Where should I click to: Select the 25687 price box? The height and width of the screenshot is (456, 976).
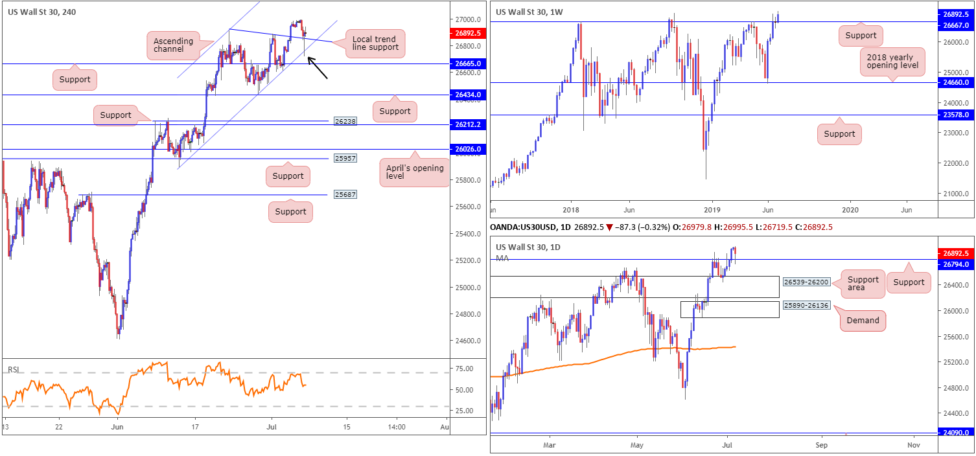tap(345, 194)
